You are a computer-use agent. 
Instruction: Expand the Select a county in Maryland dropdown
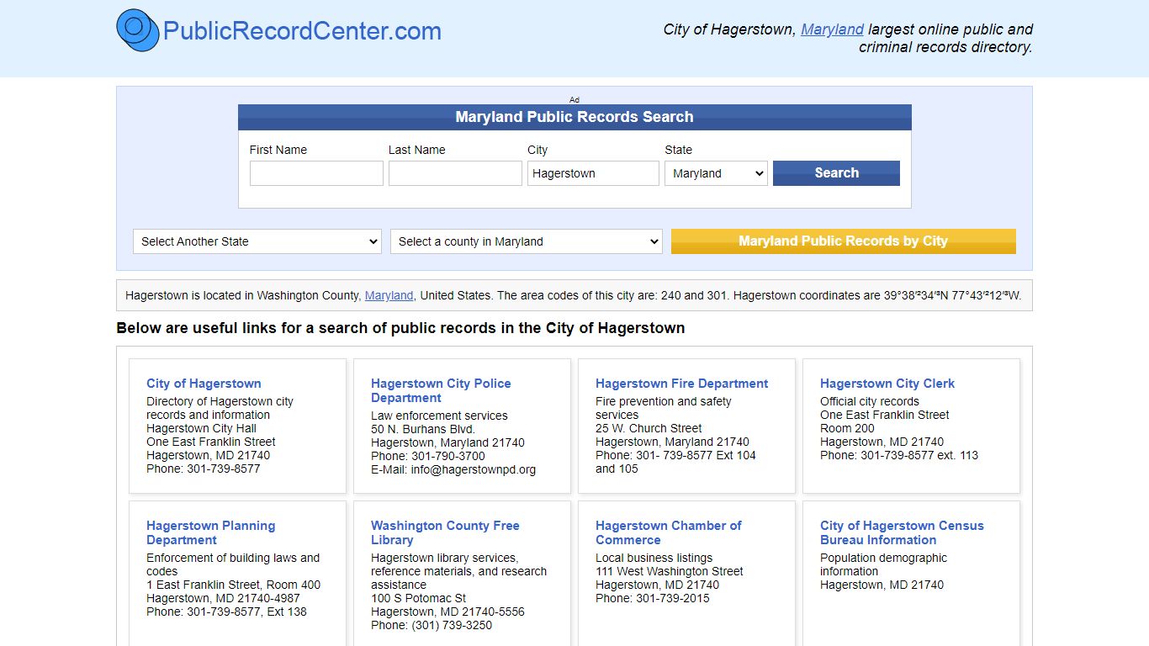click(x=527, y=241)
